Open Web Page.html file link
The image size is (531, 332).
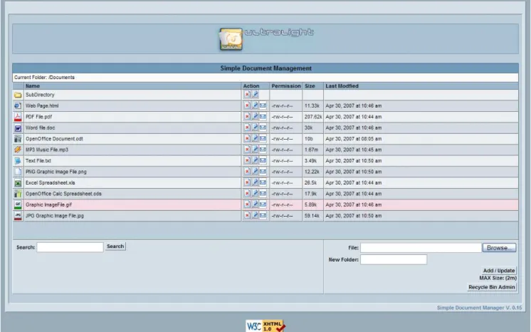[x=42, y=106]
